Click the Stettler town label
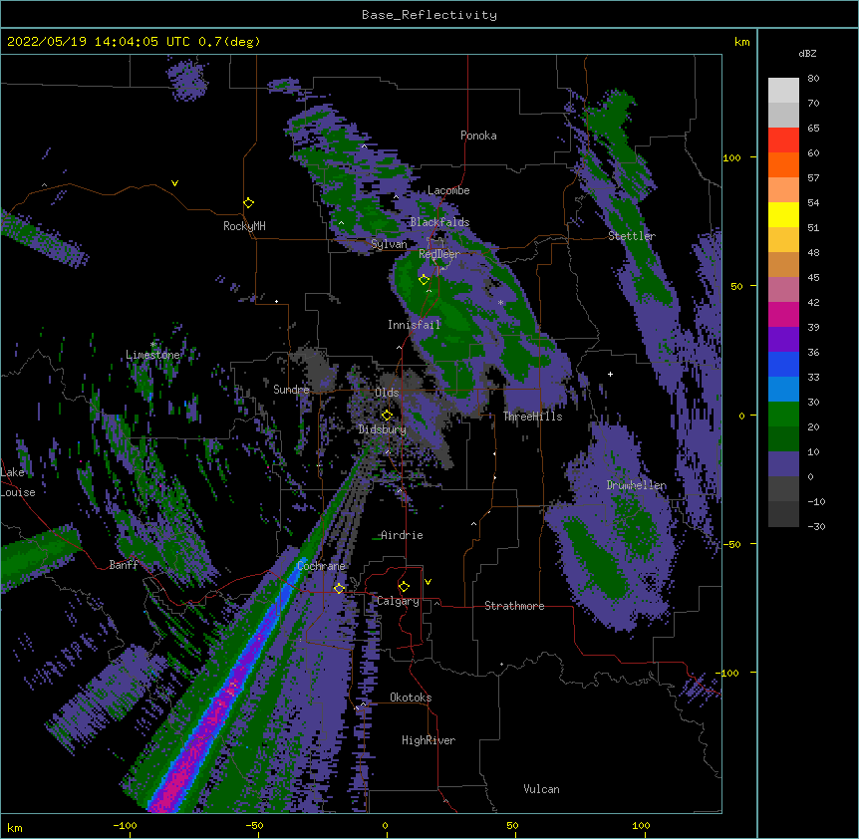The image size is (859, 839). coord(632,236)
